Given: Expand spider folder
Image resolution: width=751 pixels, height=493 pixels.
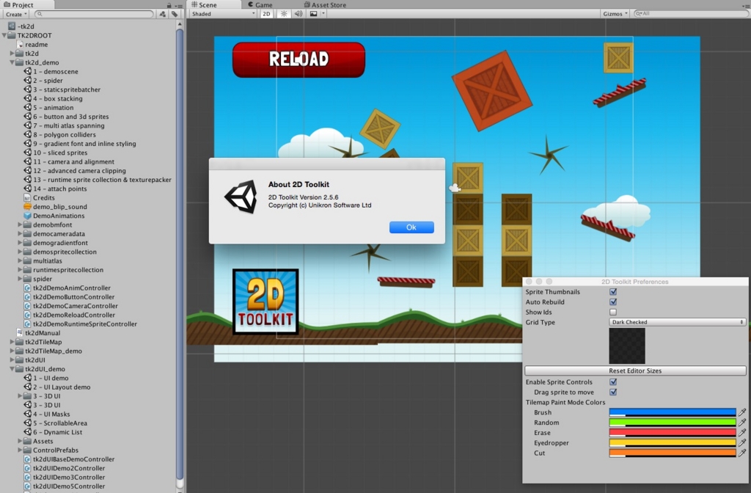Looking at the screenshot, I should point(20,278).
